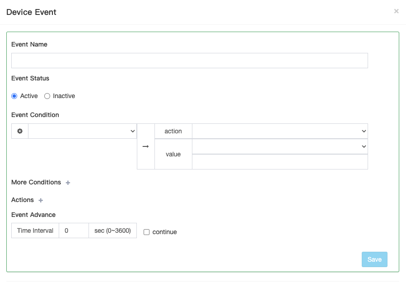
Task: Enable the continue checkbox
Action: click(146, 232)
